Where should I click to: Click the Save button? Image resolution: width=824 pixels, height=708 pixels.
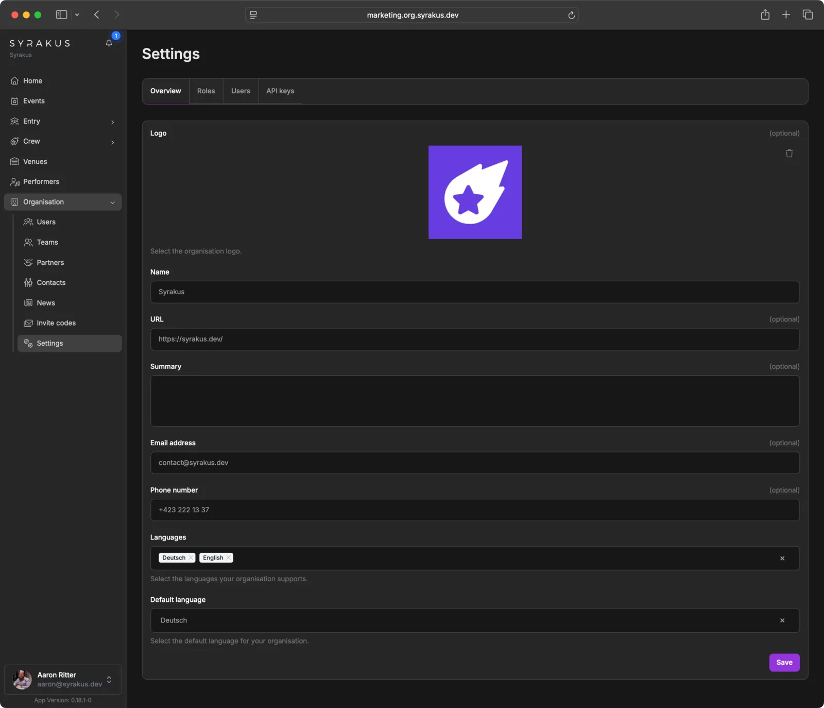point(784,662)
